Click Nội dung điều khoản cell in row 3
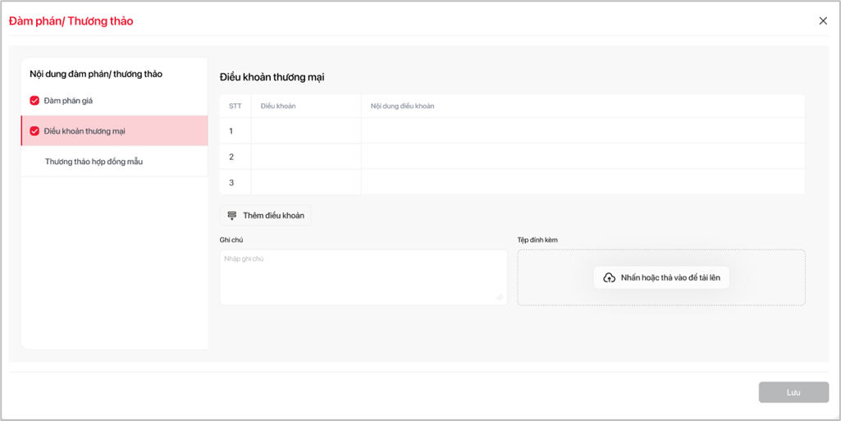Viewport: 841px width, 421px height. [583, 182]
